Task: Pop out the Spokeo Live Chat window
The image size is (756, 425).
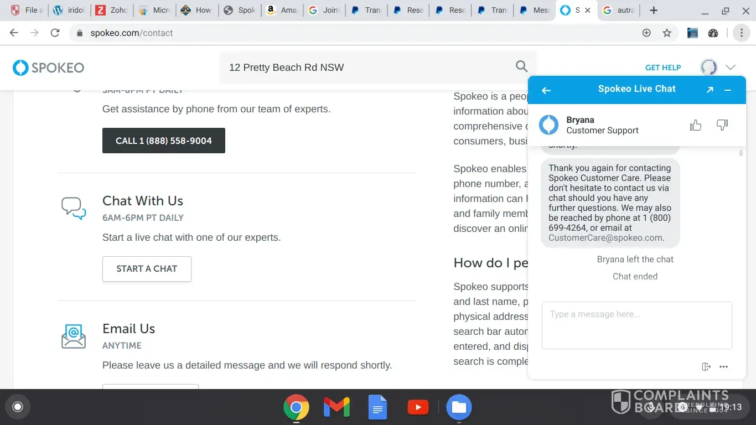Action: [x=710, y=90]
